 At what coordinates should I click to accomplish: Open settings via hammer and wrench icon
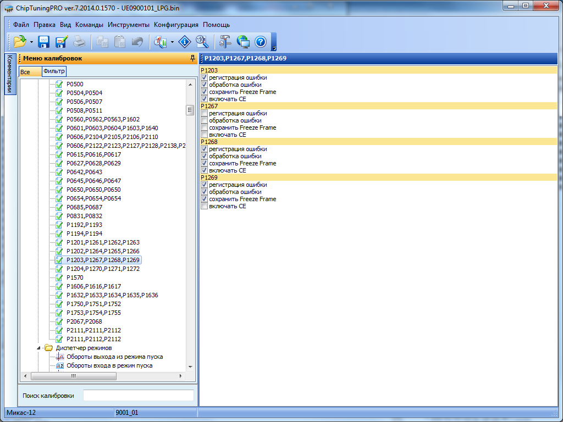point(225,41)
